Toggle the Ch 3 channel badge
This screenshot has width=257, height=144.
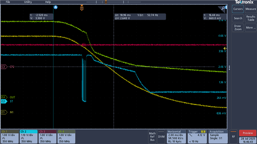pos(47,136)
